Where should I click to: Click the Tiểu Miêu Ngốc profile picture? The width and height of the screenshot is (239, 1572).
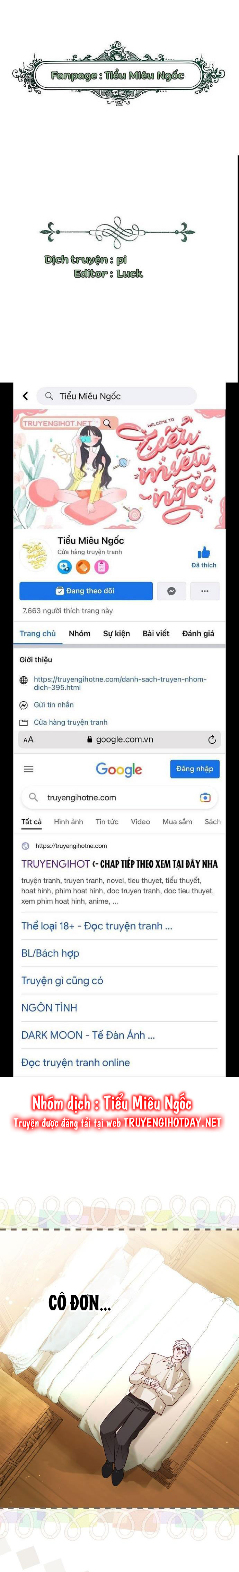pyautogui.click(x=35, y=555)
